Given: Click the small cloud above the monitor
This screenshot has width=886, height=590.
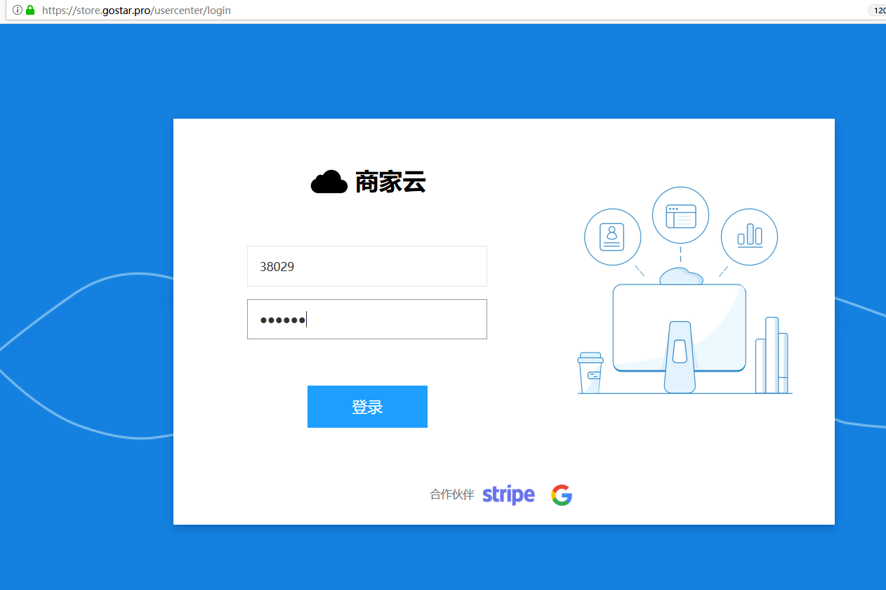Looking at the screenshot, I should [x=681, y=276].
